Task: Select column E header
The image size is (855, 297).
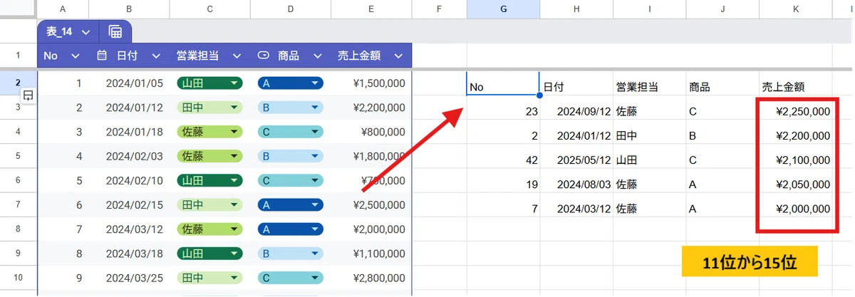Action: pyautogui.click(x=371, y=9)
